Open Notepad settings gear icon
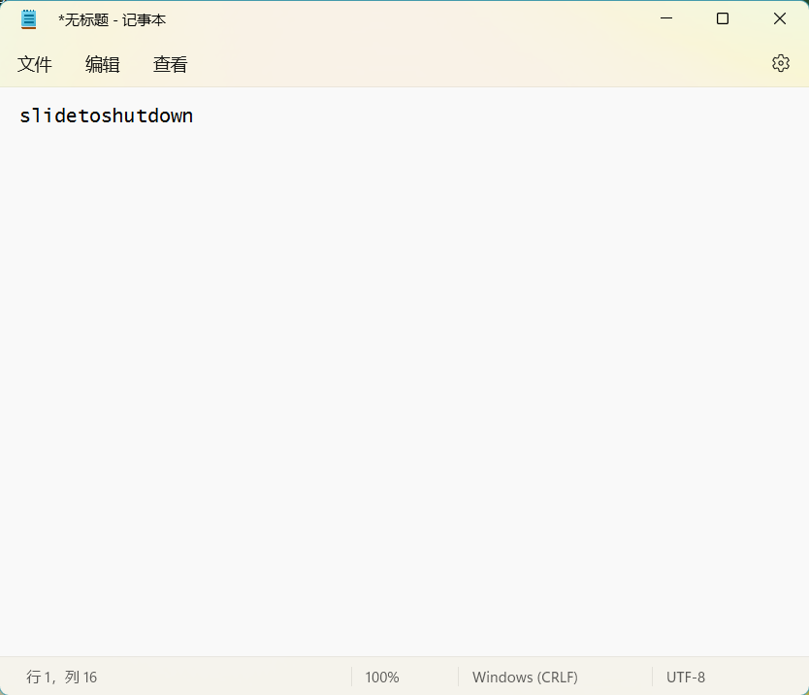 point(781,63)
